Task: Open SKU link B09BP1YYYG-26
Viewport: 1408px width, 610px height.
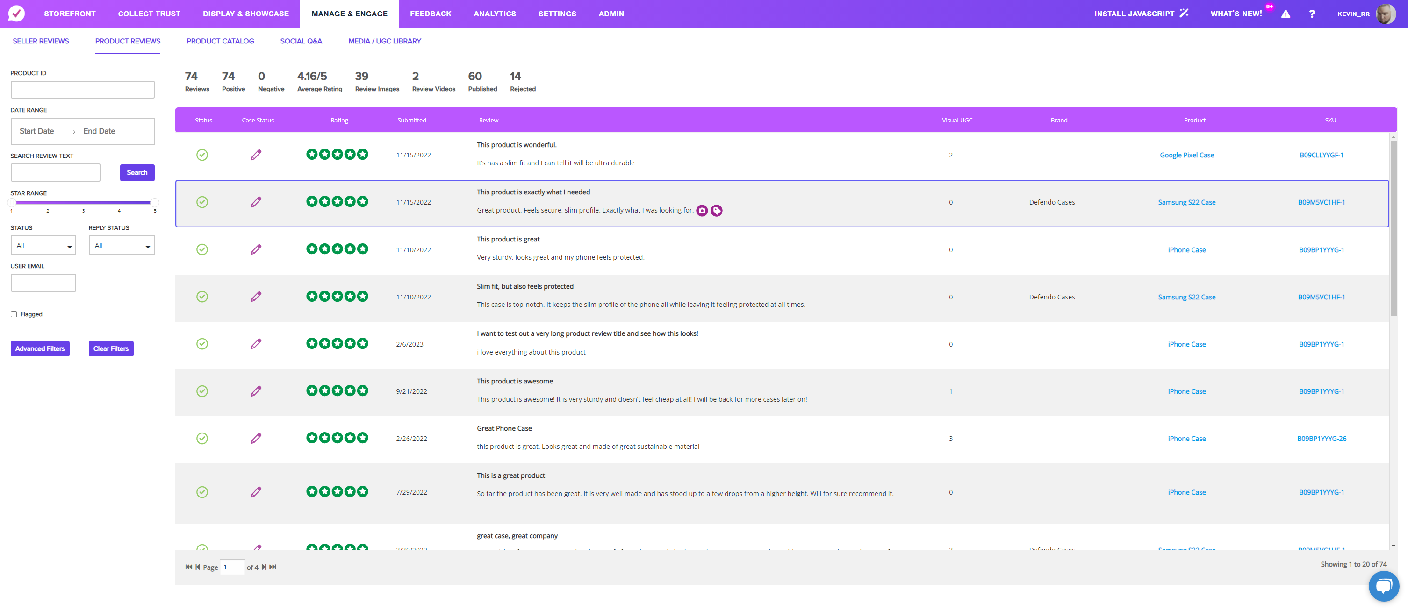Action: click(x=1322, y=439)
